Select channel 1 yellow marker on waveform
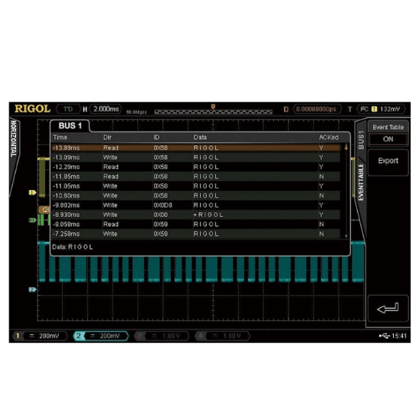Viewport: 419px width, 419px height. pos(33,193)
